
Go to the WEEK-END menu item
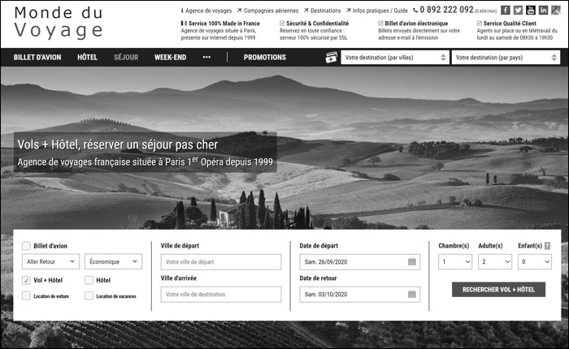tap(170, 58)
